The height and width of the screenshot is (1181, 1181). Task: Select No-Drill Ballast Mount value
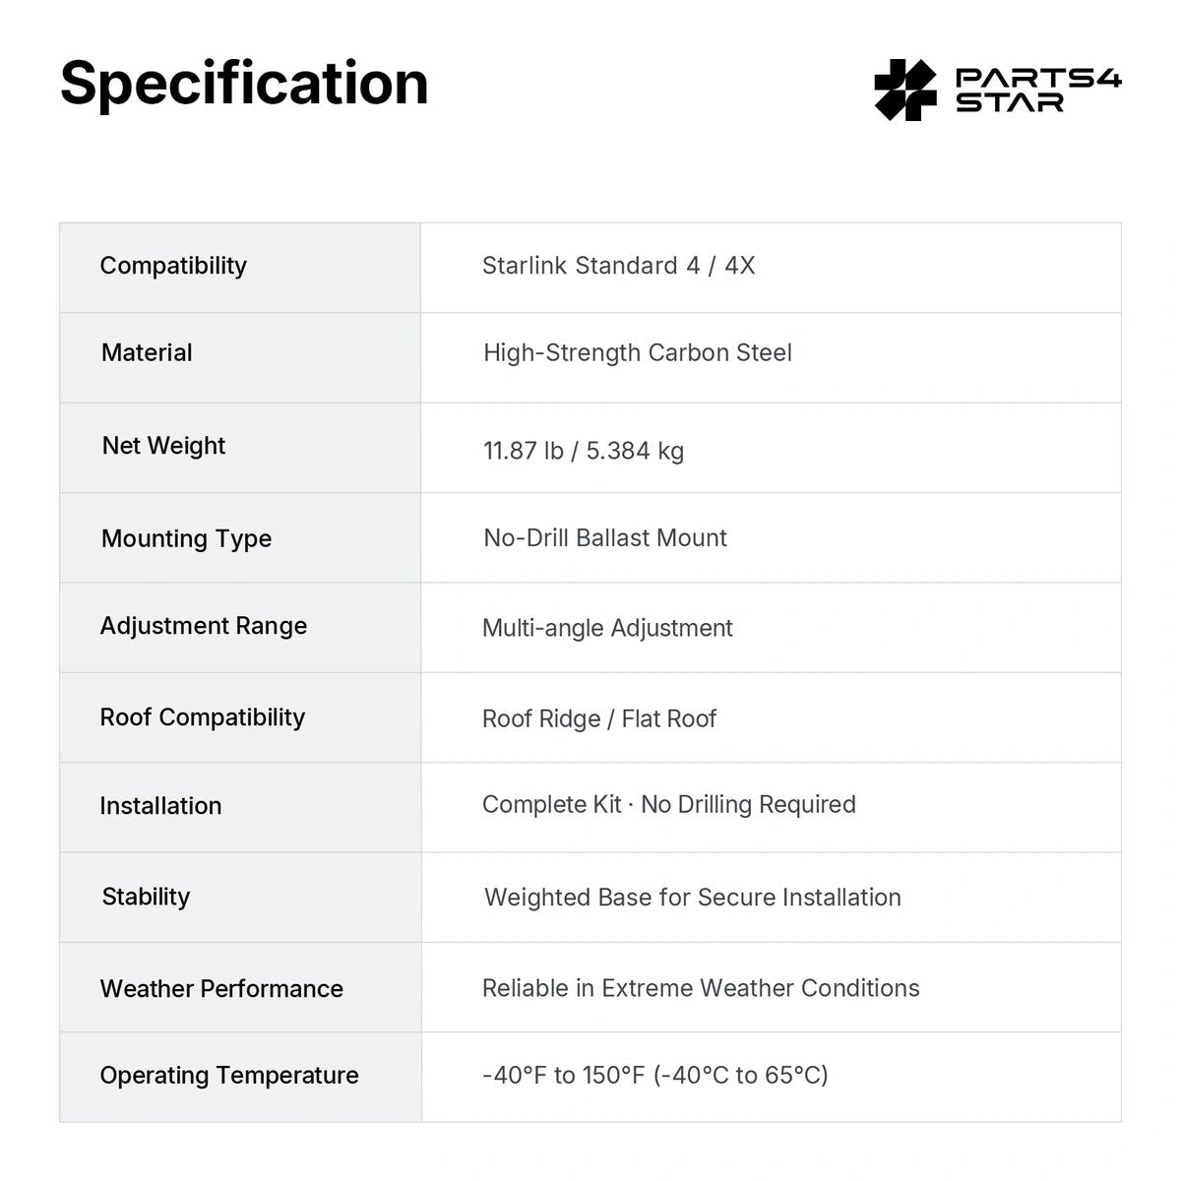coord(604,537)
